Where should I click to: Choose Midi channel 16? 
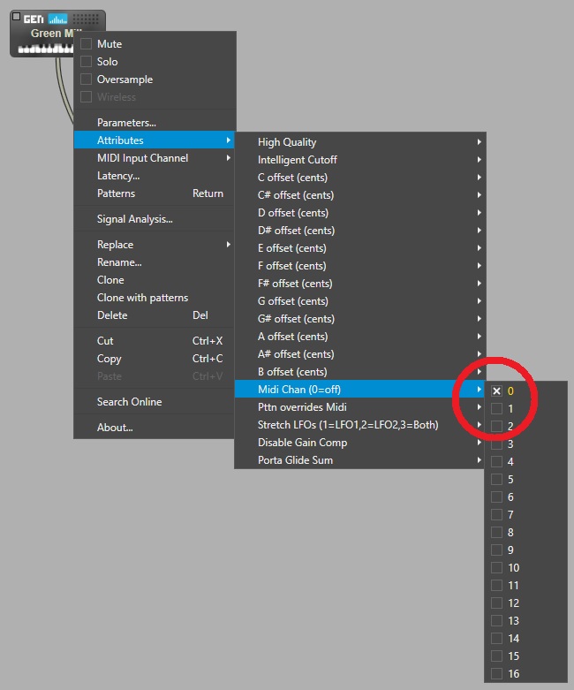497,674
